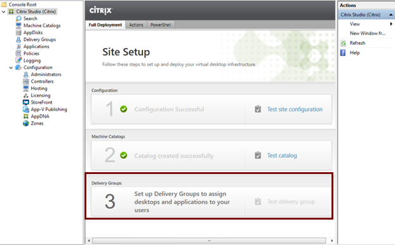395x245 pixels.
Task: Click the Help question mark icon
Action: click(x=343, y=53)
